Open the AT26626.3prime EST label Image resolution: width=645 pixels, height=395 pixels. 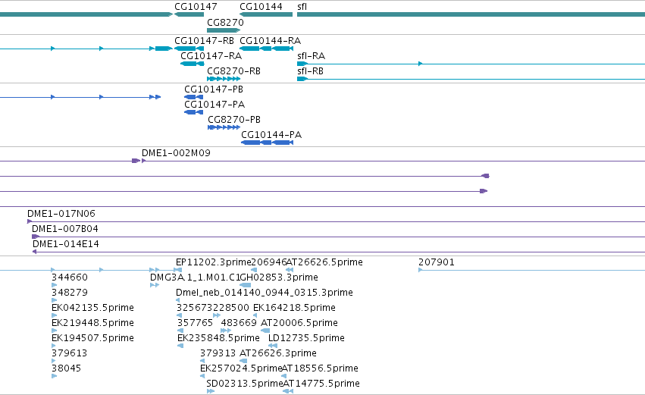278,353
